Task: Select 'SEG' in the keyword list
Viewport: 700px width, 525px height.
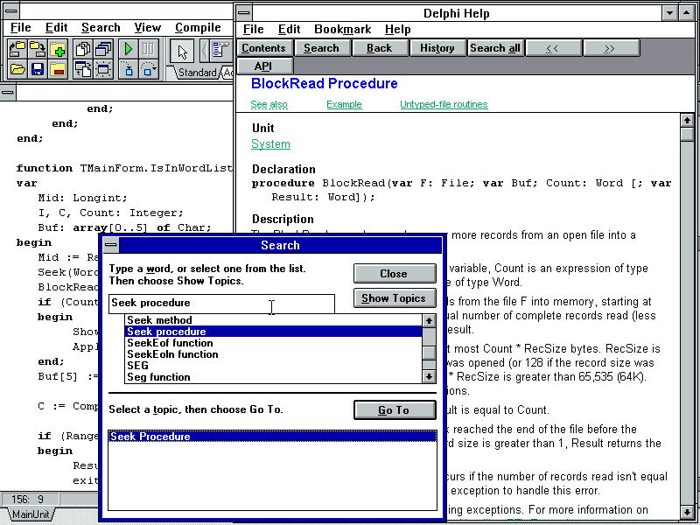Action: (x=273, y=366)
